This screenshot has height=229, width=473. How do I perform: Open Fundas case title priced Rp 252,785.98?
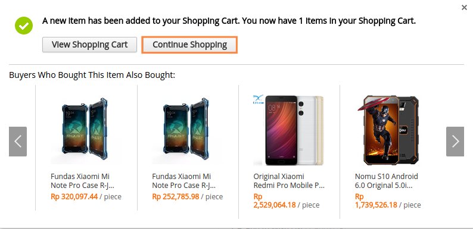click(183, 181)
